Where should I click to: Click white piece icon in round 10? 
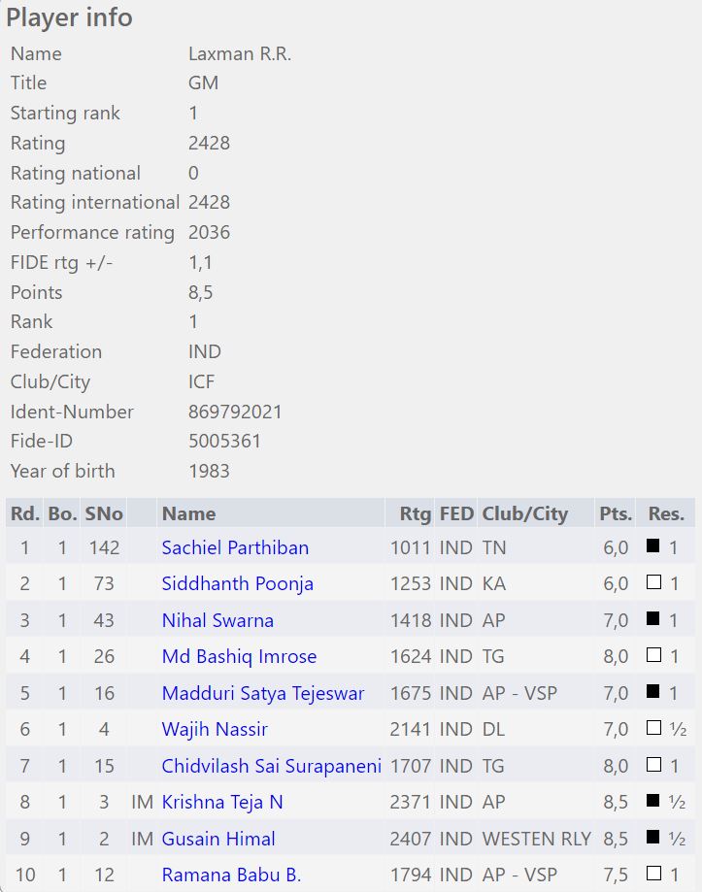click(x=653, y=874)
